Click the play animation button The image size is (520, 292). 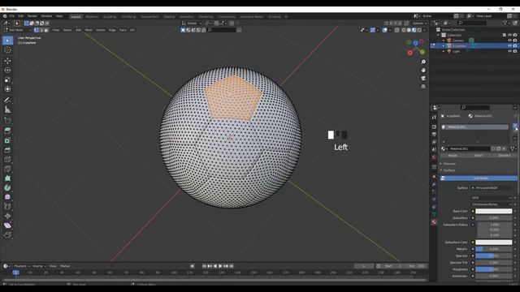(x=220, y=266)
